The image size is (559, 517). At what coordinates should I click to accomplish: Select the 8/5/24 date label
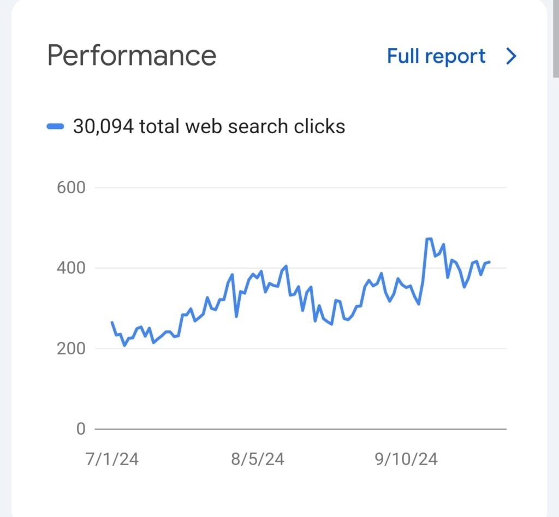258,459
